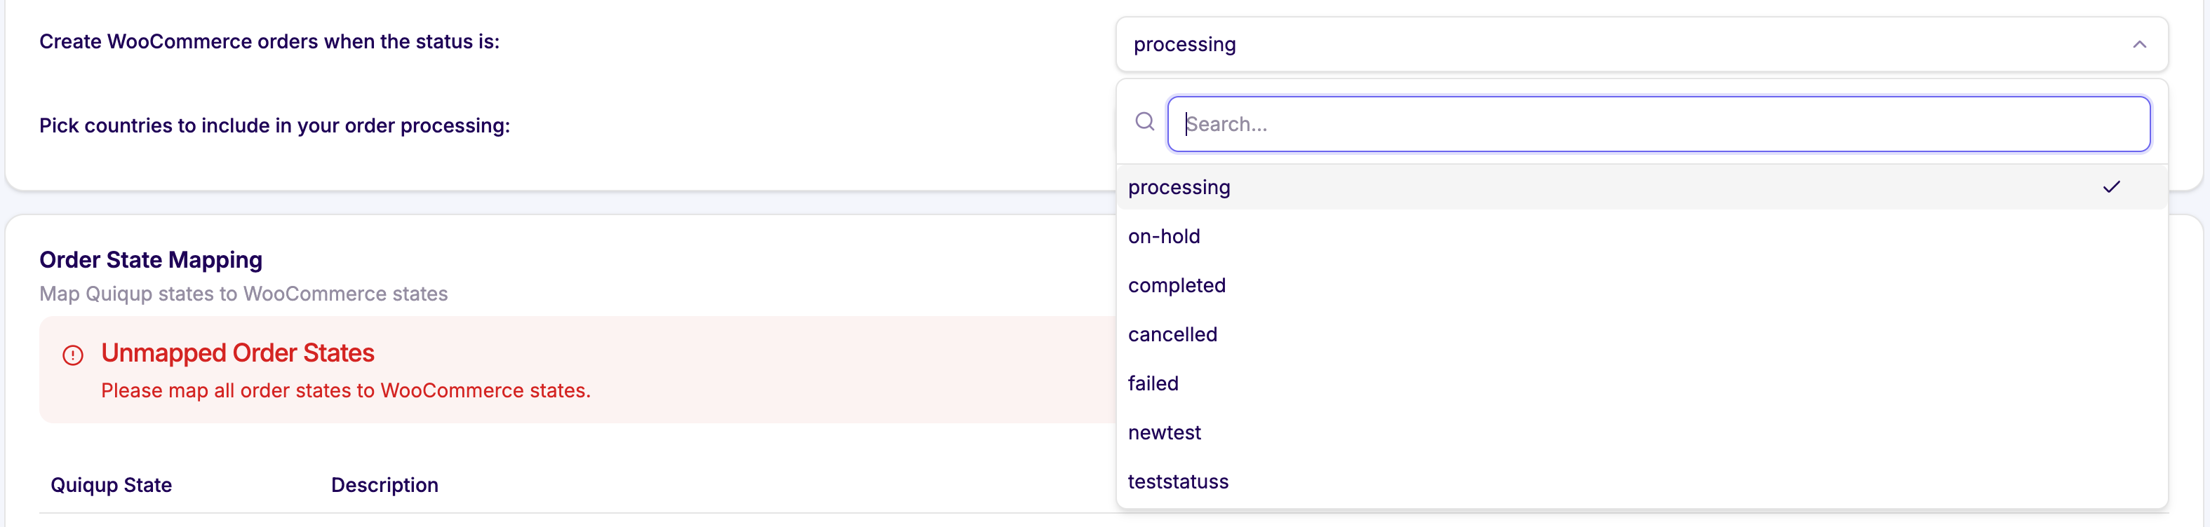The height and width of the screenshot is (527, 2210).
Task: Collapse the status dropdown using the chevron
Action: (2139, 45)
